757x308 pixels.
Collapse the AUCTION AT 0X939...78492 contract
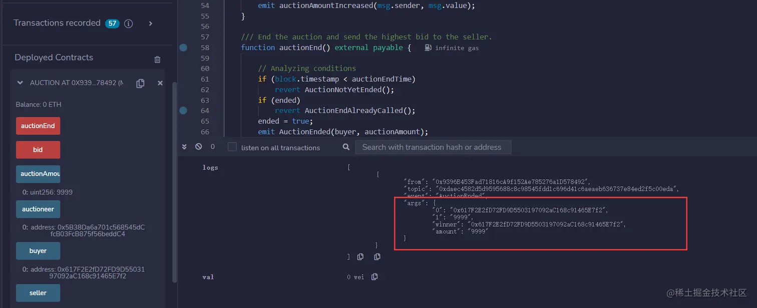point(20,83)
